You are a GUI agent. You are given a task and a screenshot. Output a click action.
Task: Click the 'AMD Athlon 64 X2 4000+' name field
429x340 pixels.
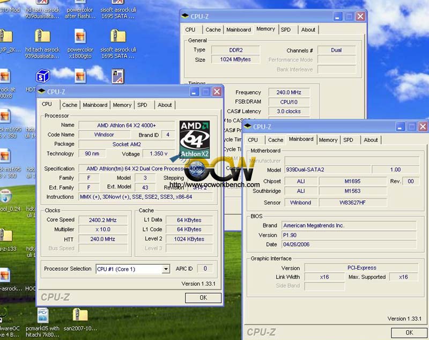pyautogui.click(x=127, y=125)
